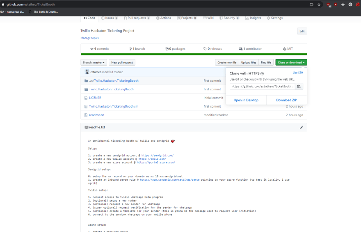Open Twilio.Hackaton.TicketingBooth folder
This screenshot has height=232, width=361.
click(x=111, y=89)
